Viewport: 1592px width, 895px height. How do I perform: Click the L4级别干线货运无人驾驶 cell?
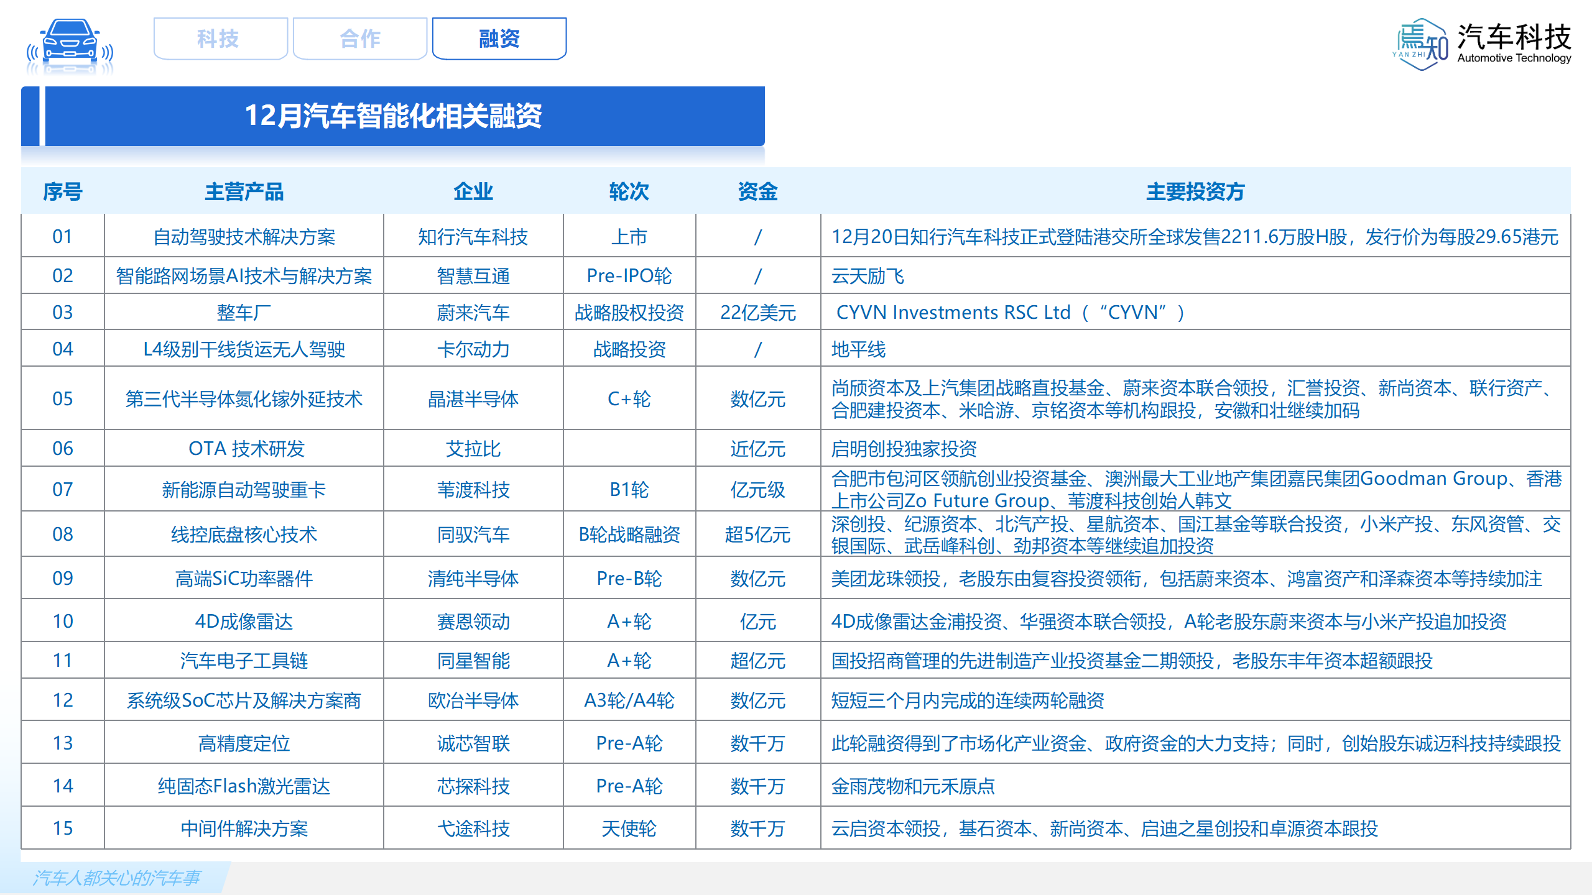(244, 349)
